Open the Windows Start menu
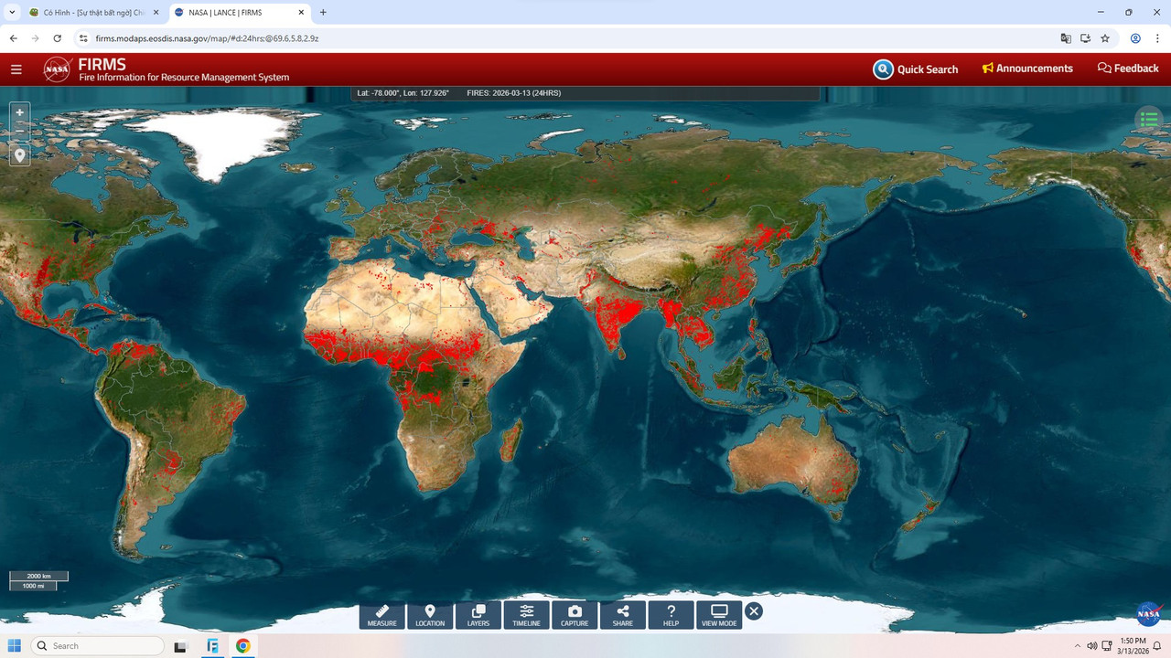The height and width of the screenshot is (658, 1171). [14, 645]
